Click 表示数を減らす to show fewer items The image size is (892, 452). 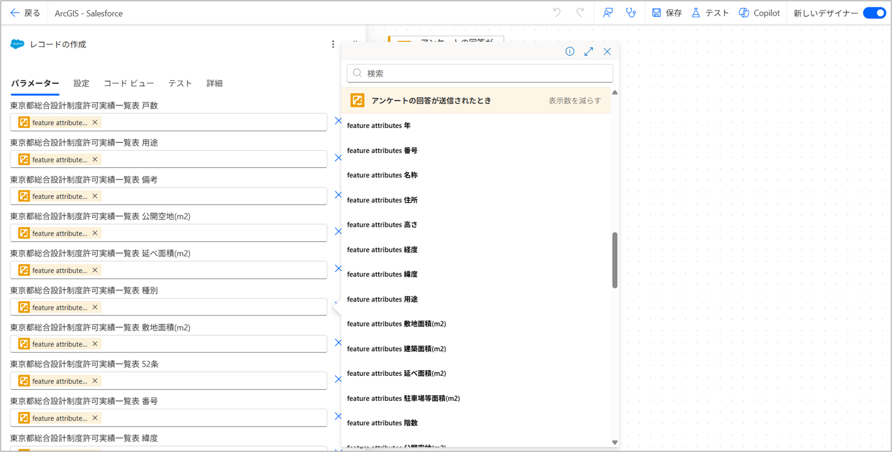tap(574, 101)
